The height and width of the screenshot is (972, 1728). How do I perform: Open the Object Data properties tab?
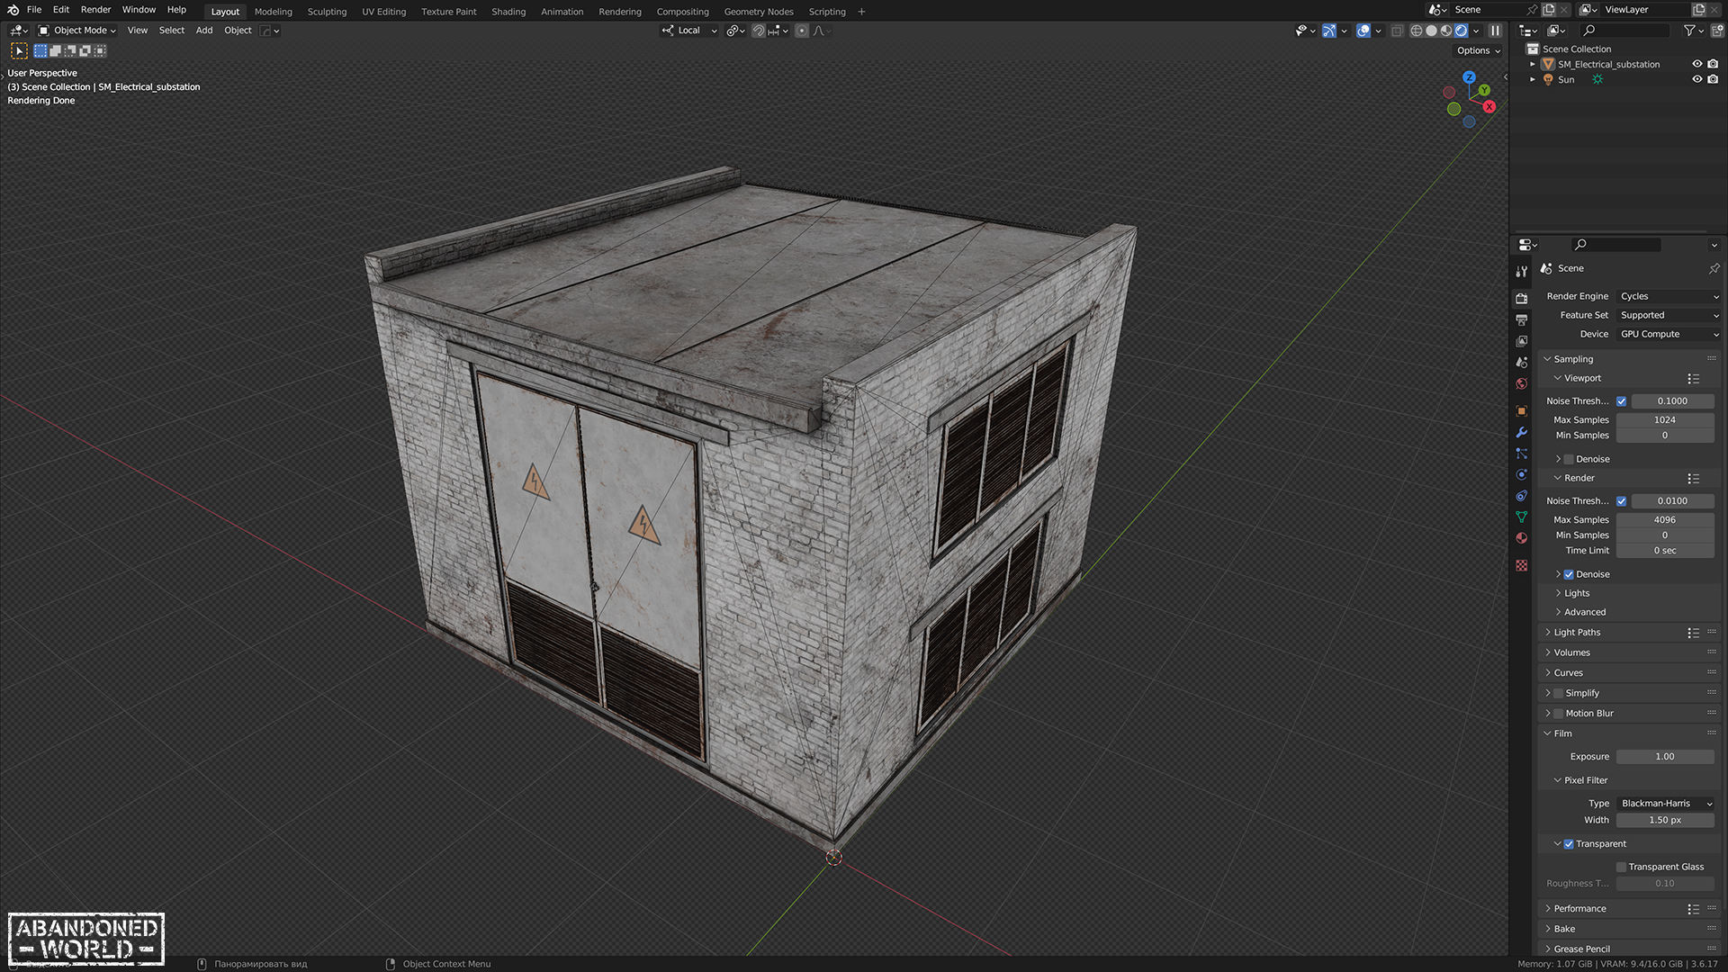[x=1521, y=517]
